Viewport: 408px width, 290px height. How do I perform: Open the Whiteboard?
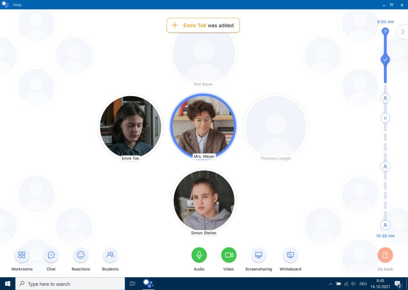(291, 255)
